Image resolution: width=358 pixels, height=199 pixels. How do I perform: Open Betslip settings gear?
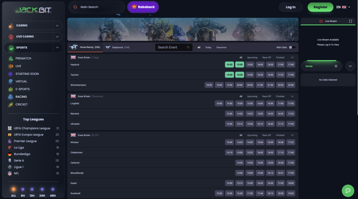coord(336,66)
